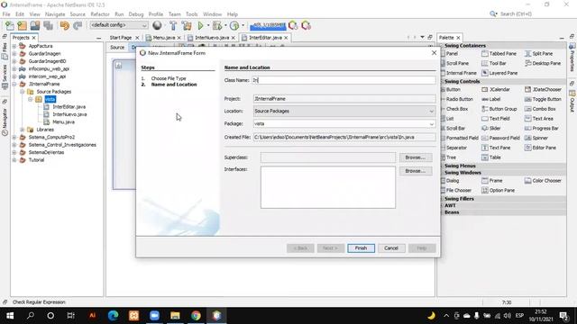Open Microsoft Edge from the taskbar
577x324 pixels.
tap(113, 316)
